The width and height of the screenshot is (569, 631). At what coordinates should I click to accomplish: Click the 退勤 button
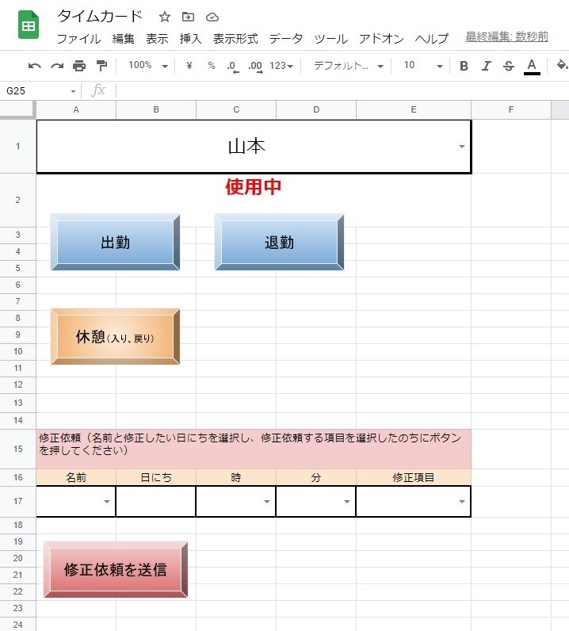click(279, 243)
